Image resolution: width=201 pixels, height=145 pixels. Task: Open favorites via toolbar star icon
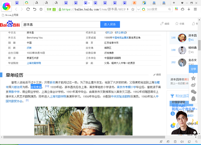coord(41,9)
